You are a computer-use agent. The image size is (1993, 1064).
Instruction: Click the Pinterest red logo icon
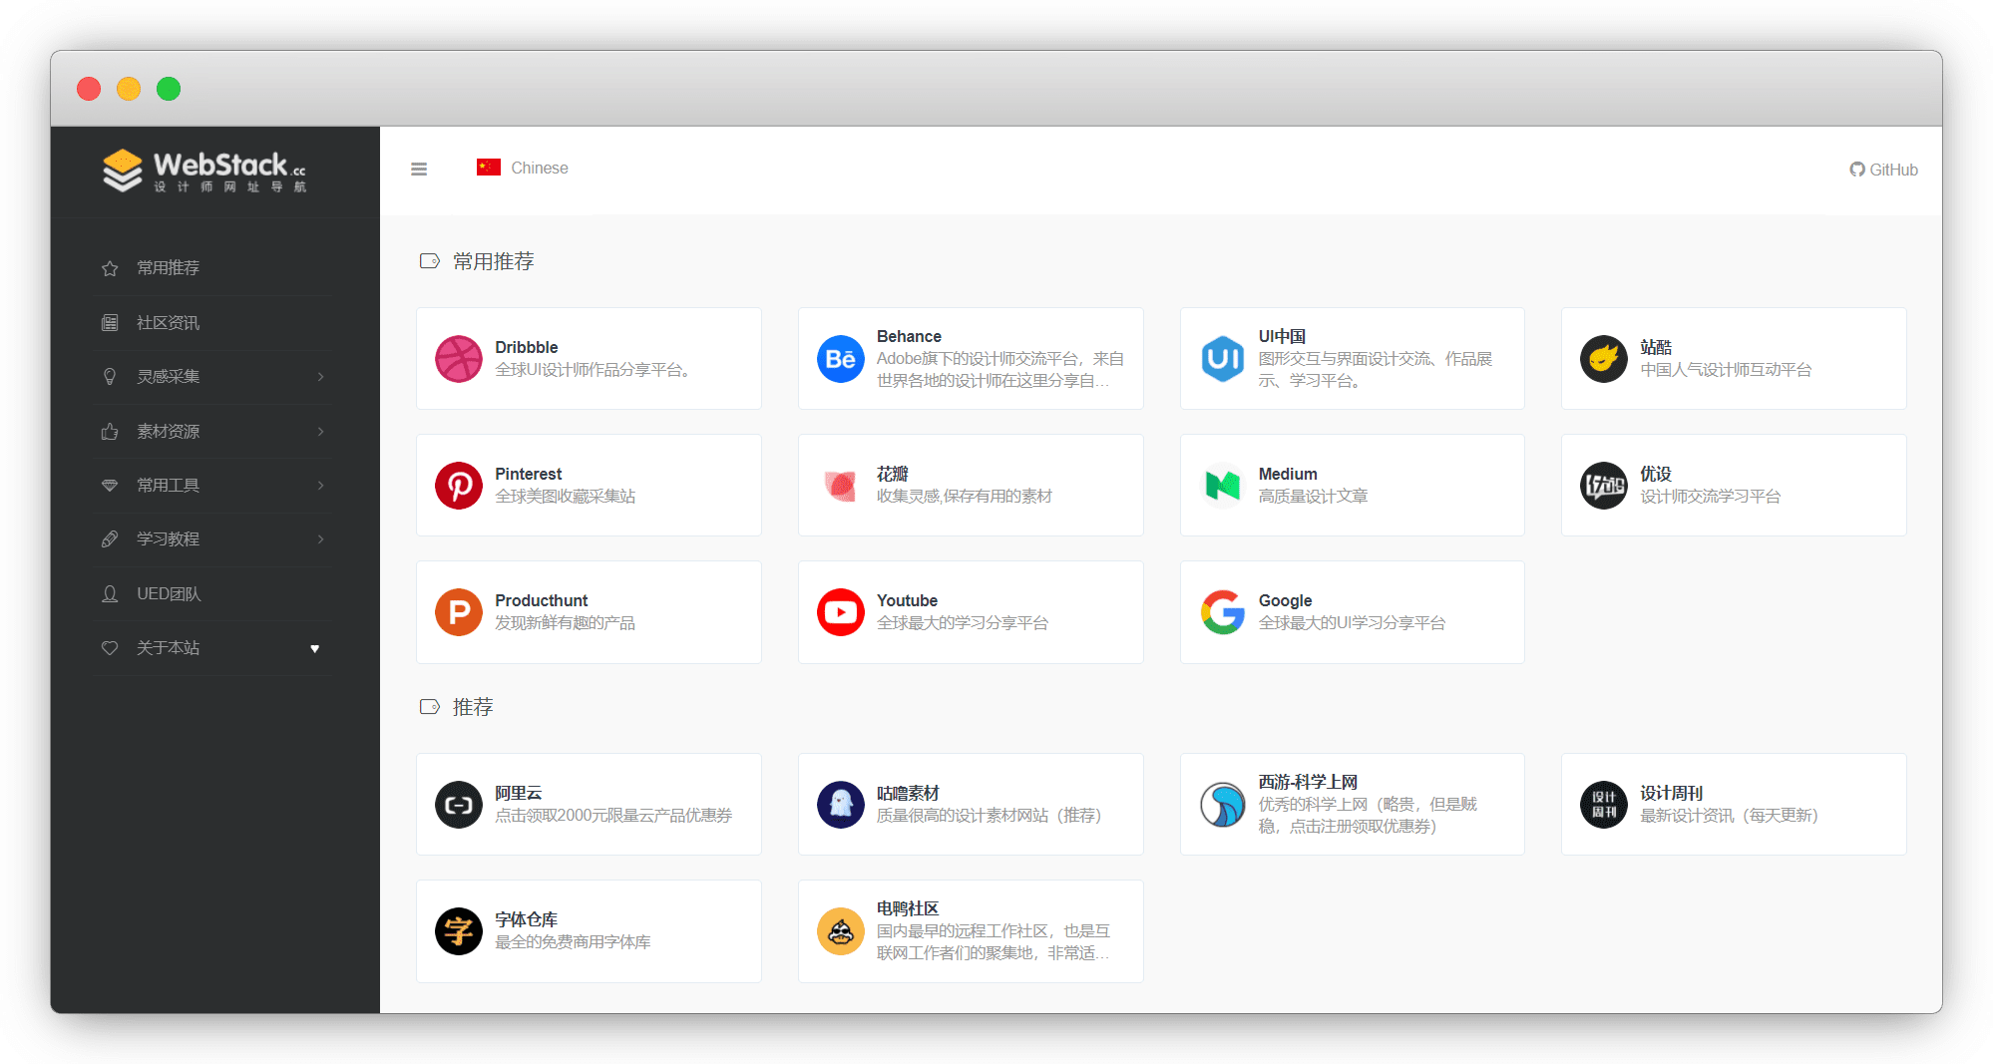pos(458,486)
